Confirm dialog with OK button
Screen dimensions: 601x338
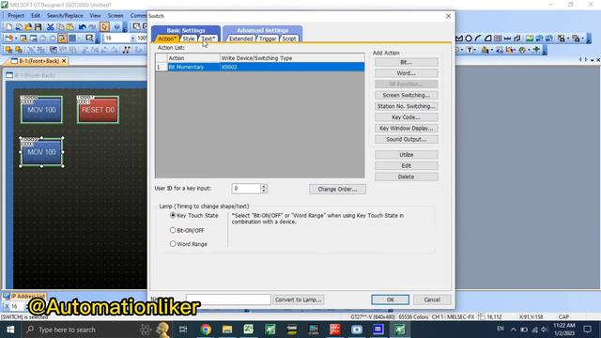pos(391,300)
